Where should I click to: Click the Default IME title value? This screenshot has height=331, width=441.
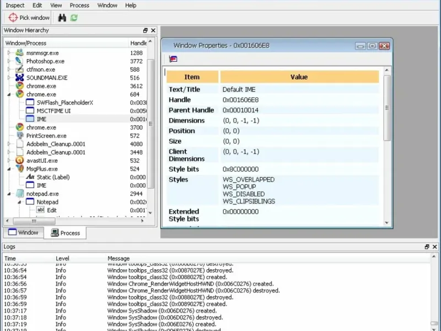239,89
